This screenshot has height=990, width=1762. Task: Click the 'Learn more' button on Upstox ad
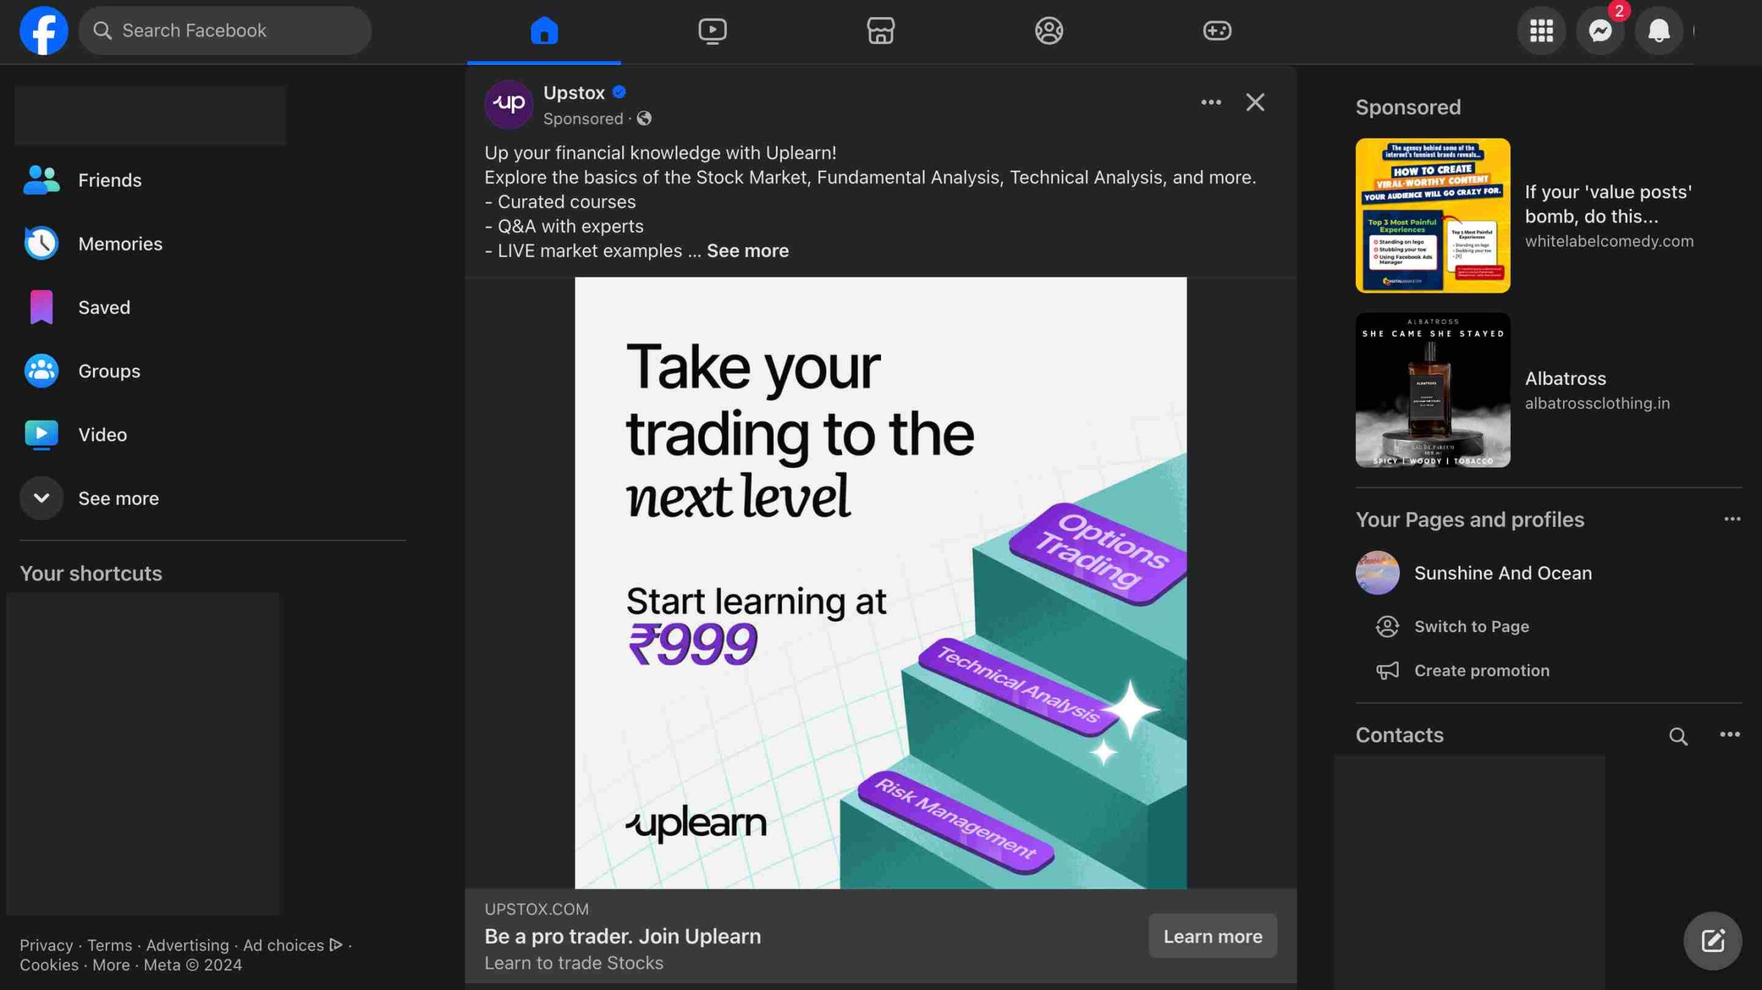point(1213,934)
